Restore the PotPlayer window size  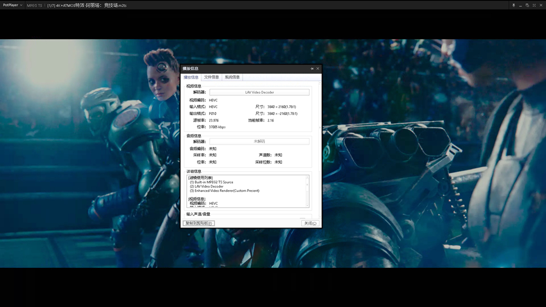(527, 5)
